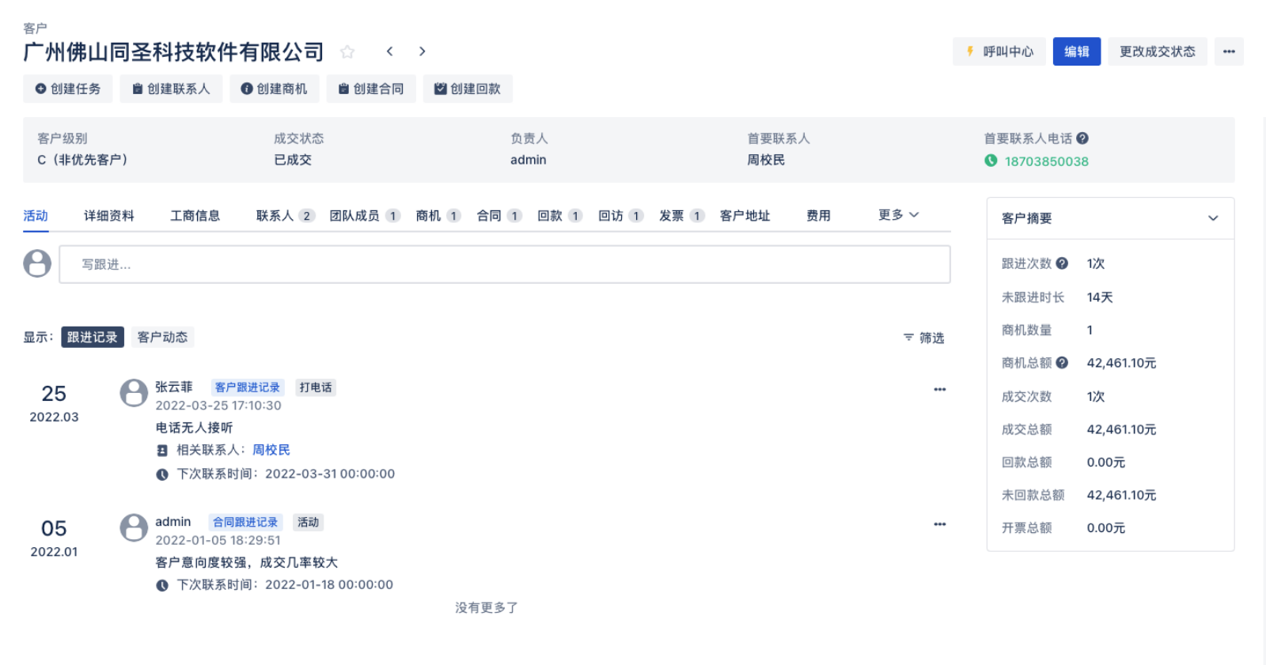Screen dimensions: 1266x665
Task: Show 跟进记录 entries
Action: click(x=93, y=338)
